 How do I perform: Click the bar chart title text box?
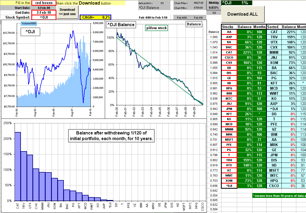[111, 136]
